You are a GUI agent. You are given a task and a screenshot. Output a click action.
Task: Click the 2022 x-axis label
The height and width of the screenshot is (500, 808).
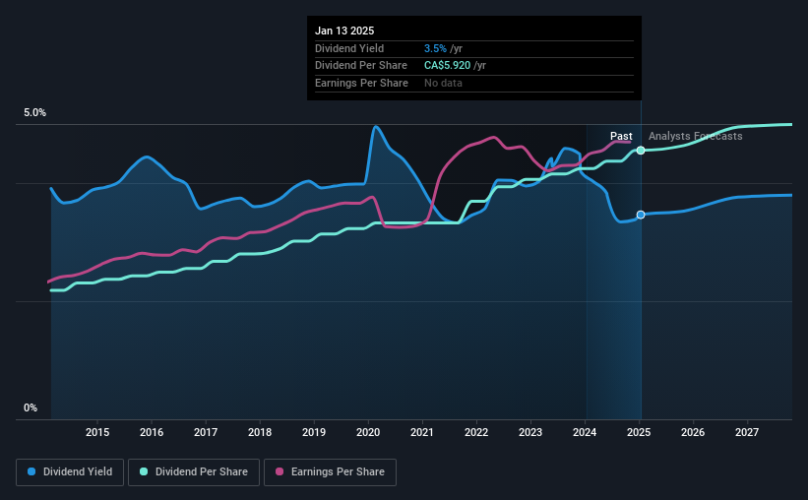tap(476, 432)
